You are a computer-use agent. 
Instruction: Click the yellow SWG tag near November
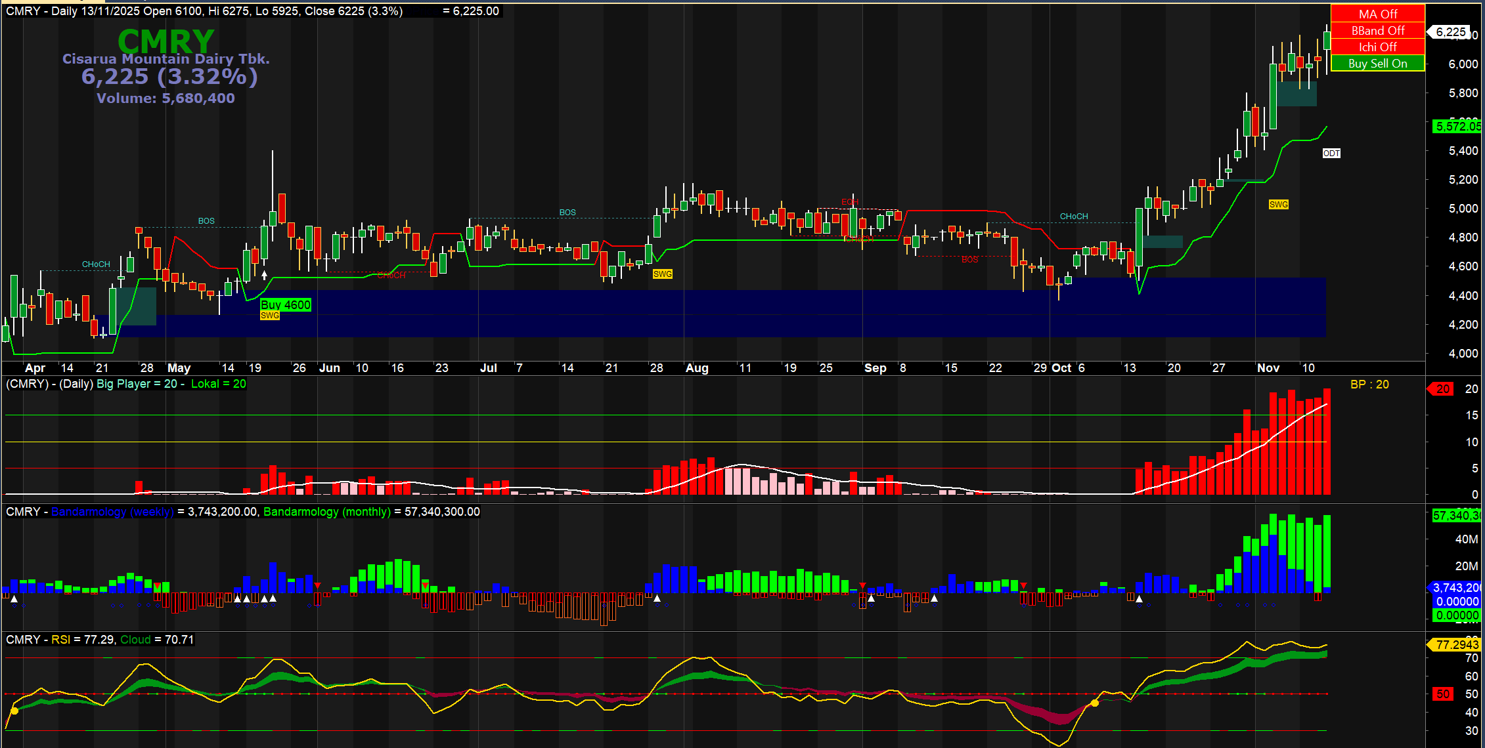click(1278, 204)
